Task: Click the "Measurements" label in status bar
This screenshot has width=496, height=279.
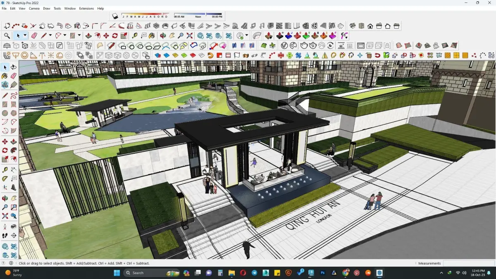Action: pos(429,263)
